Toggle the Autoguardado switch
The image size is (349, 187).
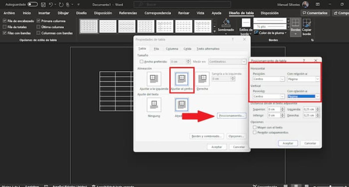tap(32, 4)
